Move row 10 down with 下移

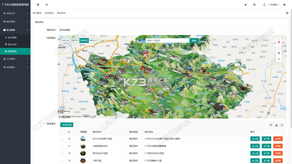point(266,139)
